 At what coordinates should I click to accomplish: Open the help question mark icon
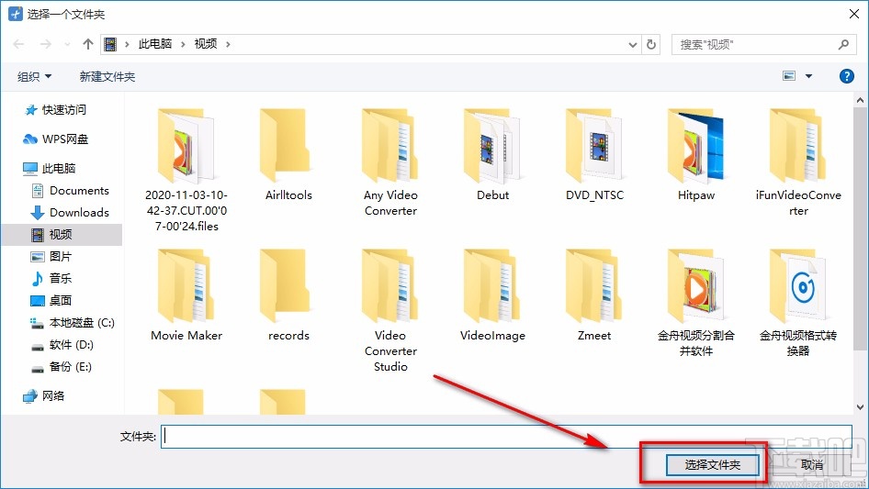[846, 76]
